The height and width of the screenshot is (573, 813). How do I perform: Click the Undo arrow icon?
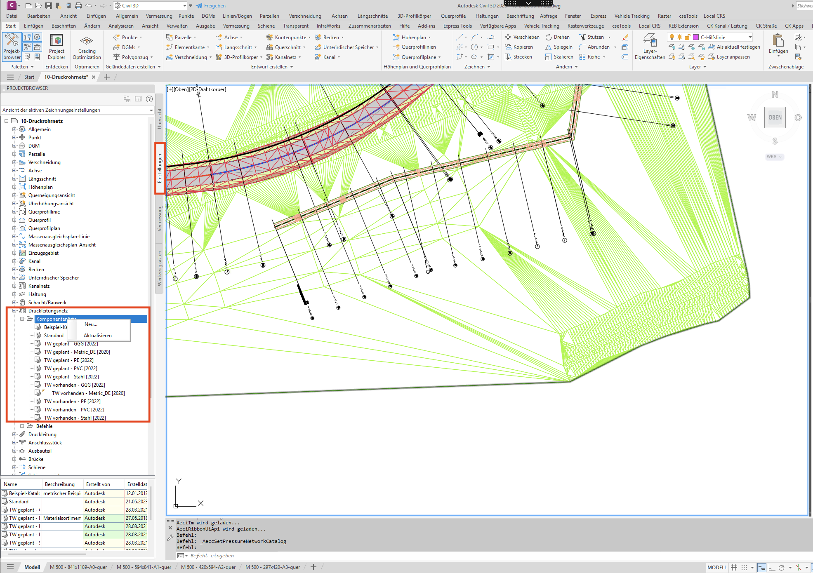click(88, 6)
